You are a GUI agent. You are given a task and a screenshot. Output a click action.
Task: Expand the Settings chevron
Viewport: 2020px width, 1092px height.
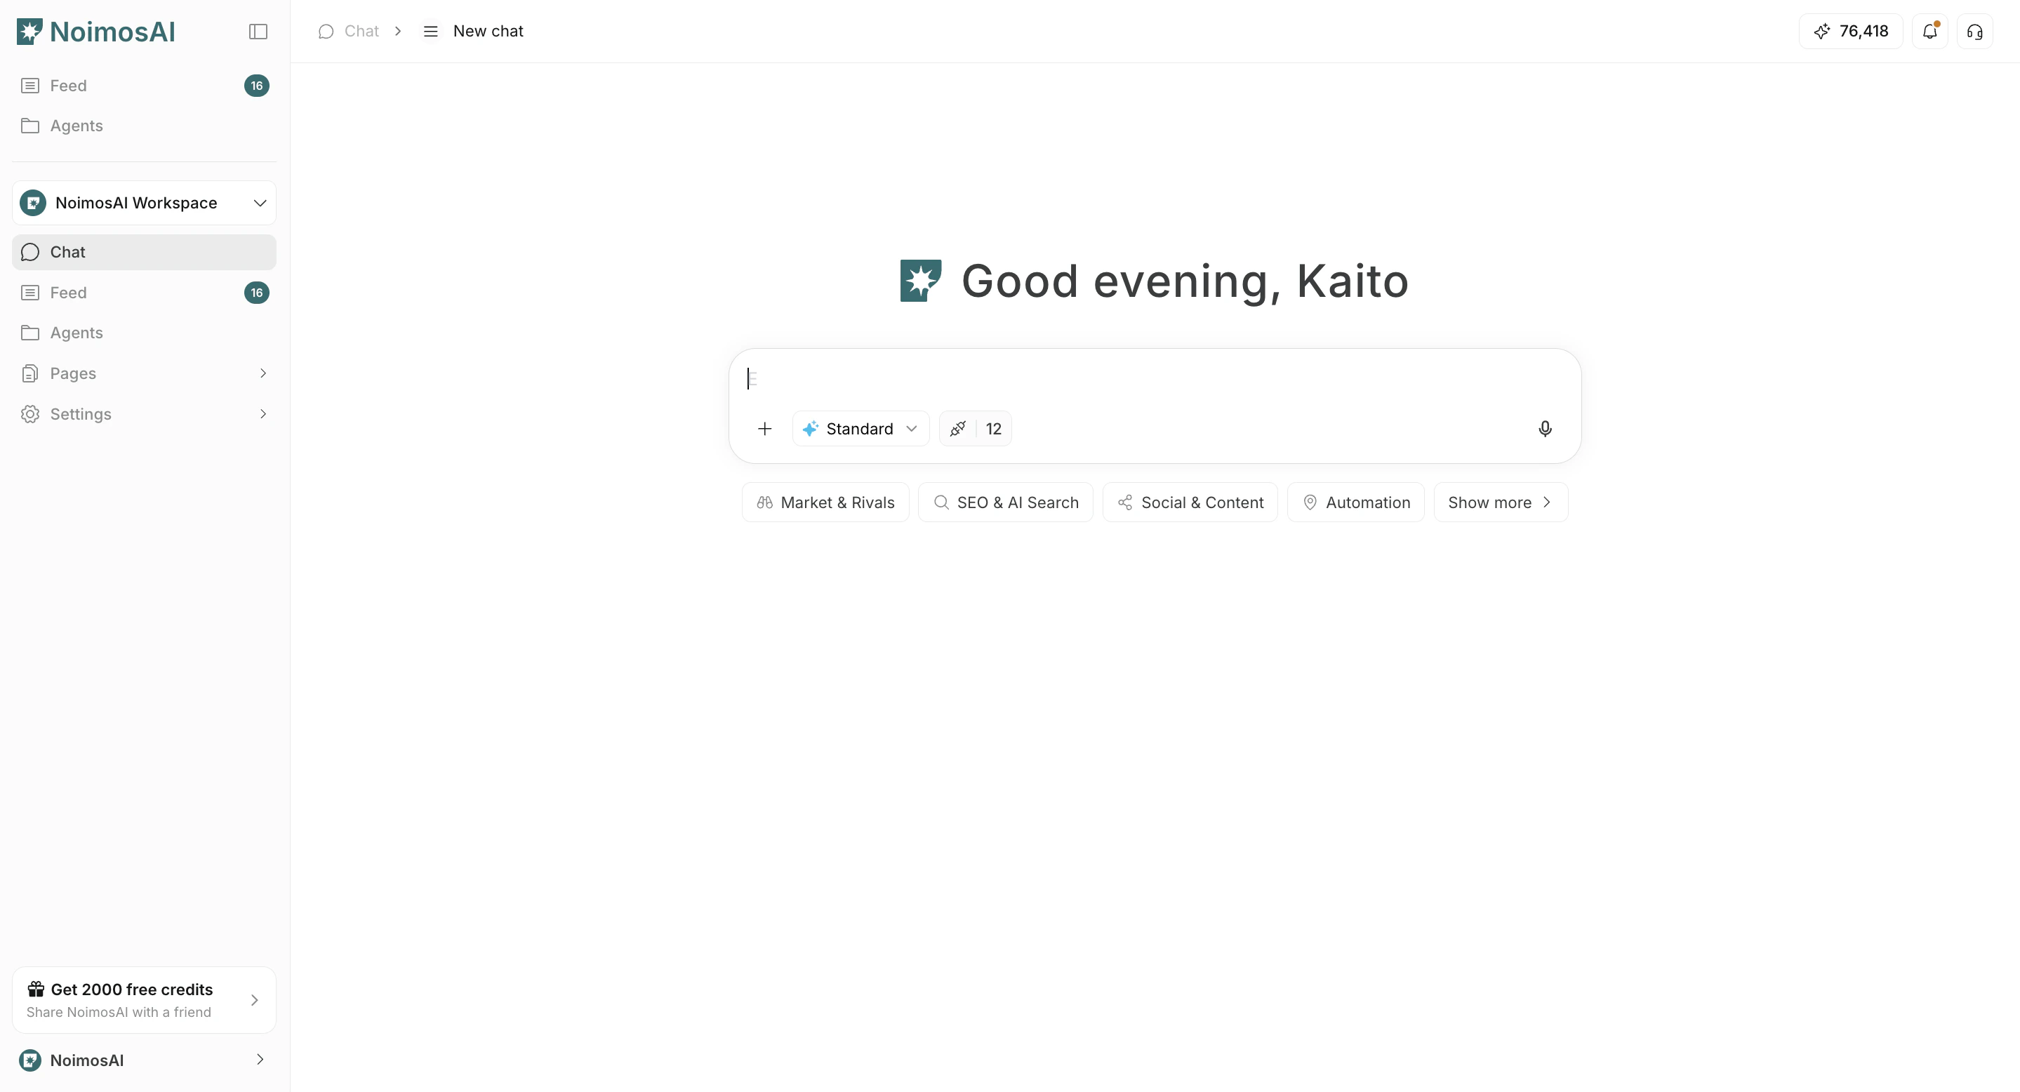(x=263, y=414)
